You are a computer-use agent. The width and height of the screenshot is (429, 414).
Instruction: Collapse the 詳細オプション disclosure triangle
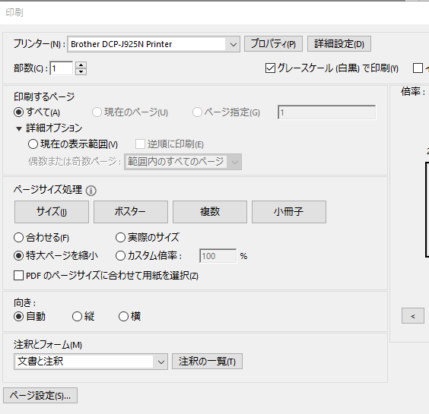(19, 128)
